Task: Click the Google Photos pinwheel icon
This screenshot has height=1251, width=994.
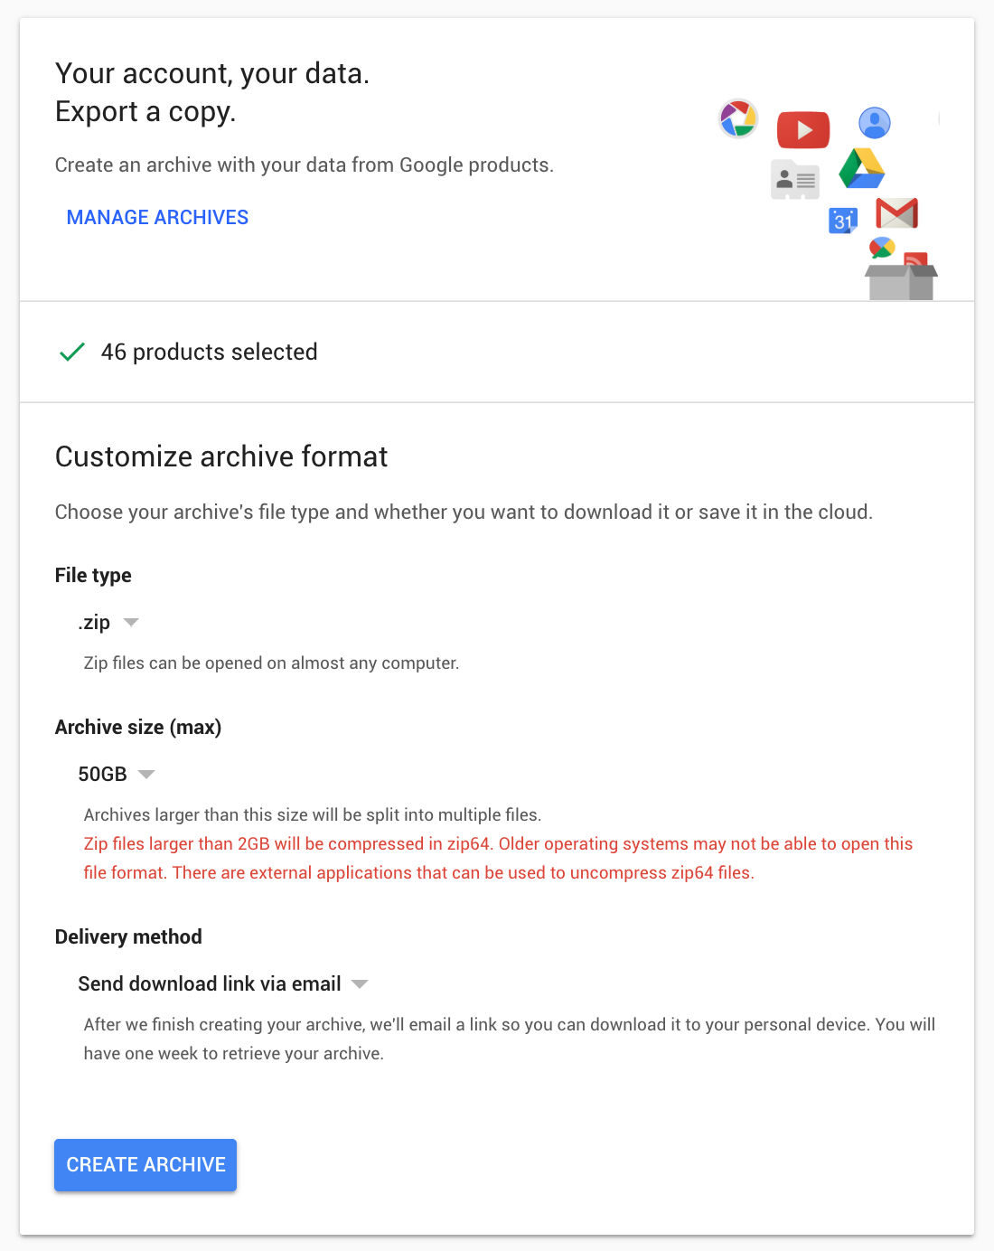Action: click(738, 118)
